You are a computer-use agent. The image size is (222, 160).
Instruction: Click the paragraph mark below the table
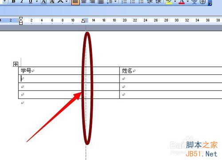point(23,103)
